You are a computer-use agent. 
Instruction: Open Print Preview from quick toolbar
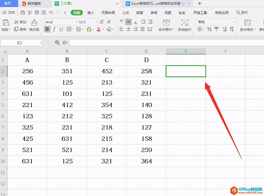click(44, 13)
